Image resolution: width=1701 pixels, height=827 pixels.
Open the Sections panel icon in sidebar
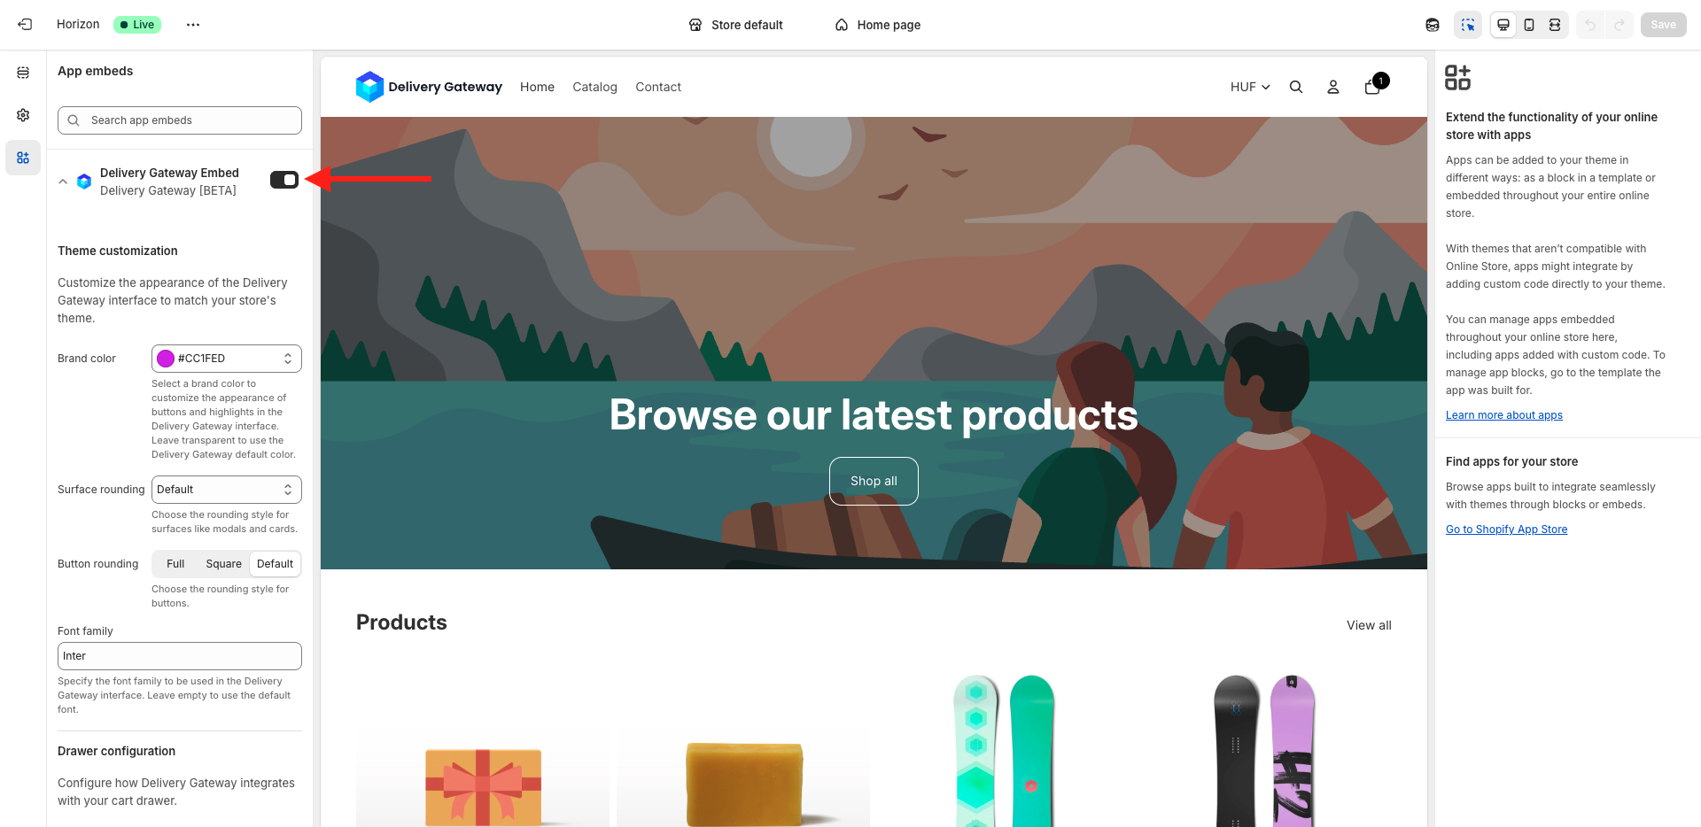click(23, 73)
